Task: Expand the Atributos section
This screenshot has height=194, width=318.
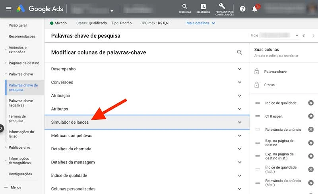Action: (x=147, y=109)
